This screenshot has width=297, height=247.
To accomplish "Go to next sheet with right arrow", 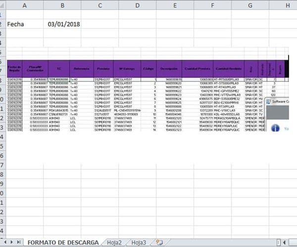I will point(12,242).
